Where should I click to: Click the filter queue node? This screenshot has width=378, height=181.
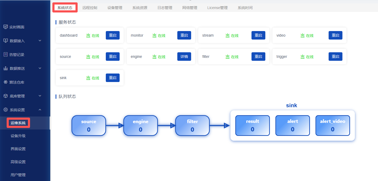(x=192, y=126)
